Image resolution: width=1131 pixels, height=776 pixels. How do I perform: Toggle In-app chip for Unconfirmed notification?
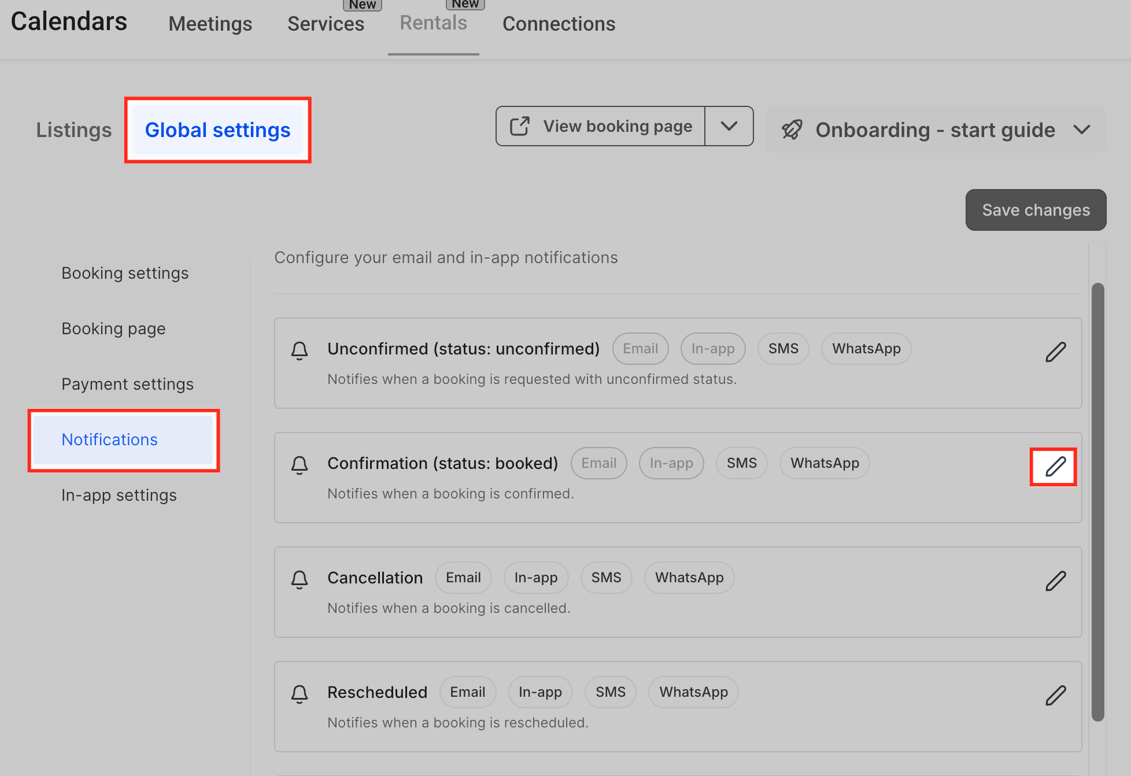pos(713,349)
